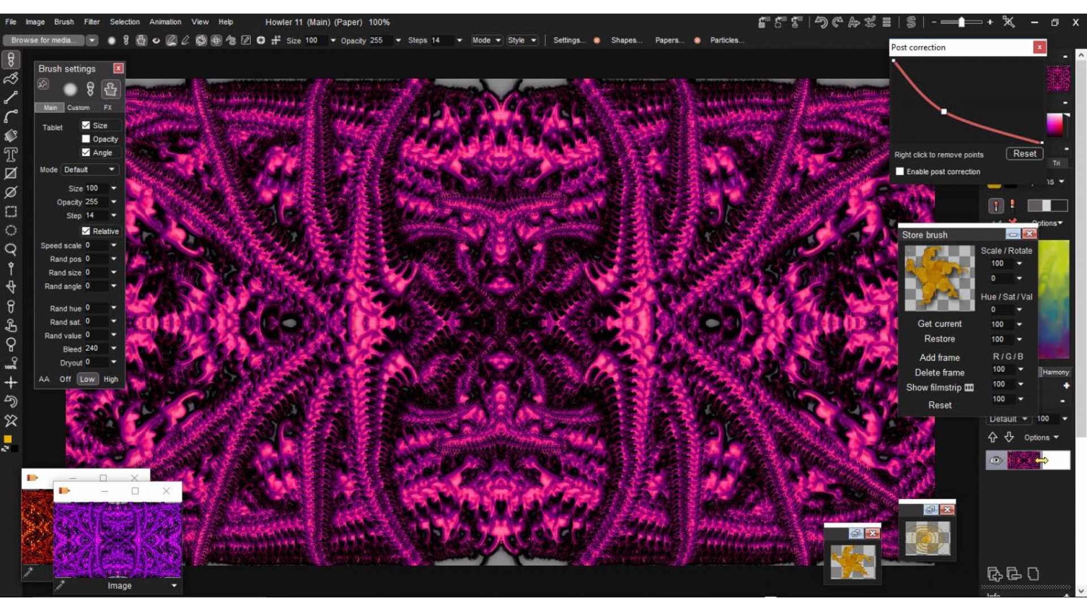Viewport: 1087px width, 611px height.
Task: Uncheck the Relative checkbox
Action: click(x=86, y=231)
